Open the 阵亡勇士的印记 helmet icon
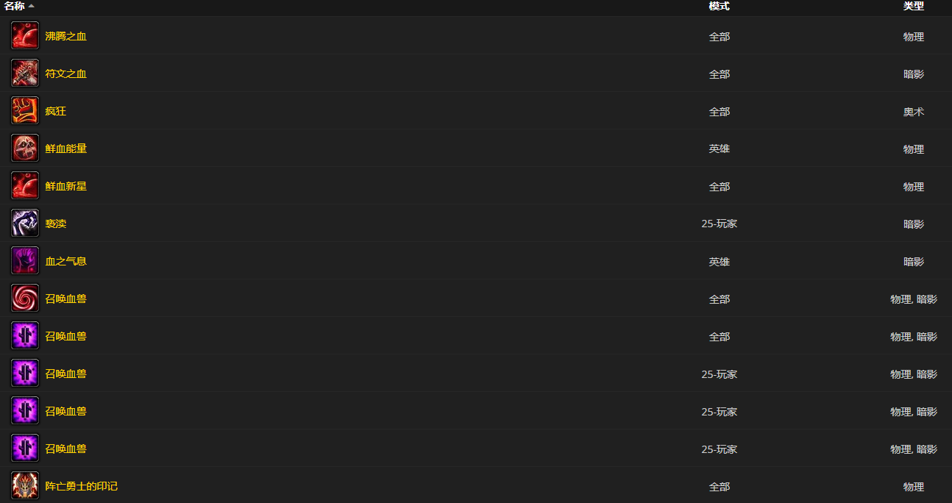This screenshot has height=503, width=952. pyautogui.click(x=25, y=486)
